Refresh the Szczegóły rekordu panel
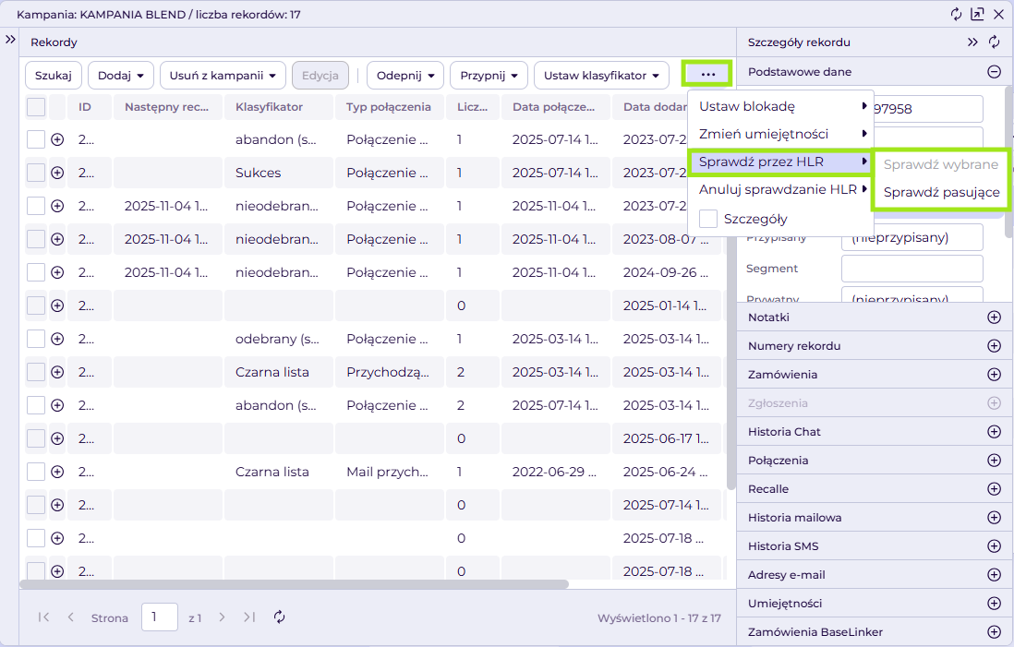The image size is (1014, 647). (x=994, y=42)
